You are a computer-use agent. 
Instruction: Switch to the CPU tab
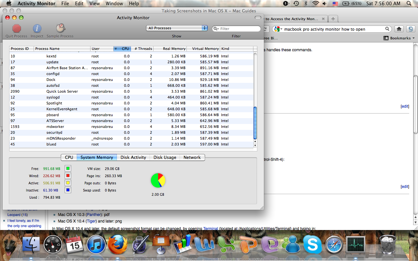(69, 157)
